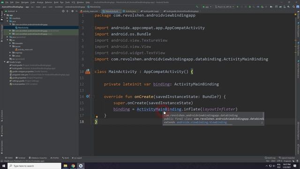Open the Profiler tool window

point(54,158)
